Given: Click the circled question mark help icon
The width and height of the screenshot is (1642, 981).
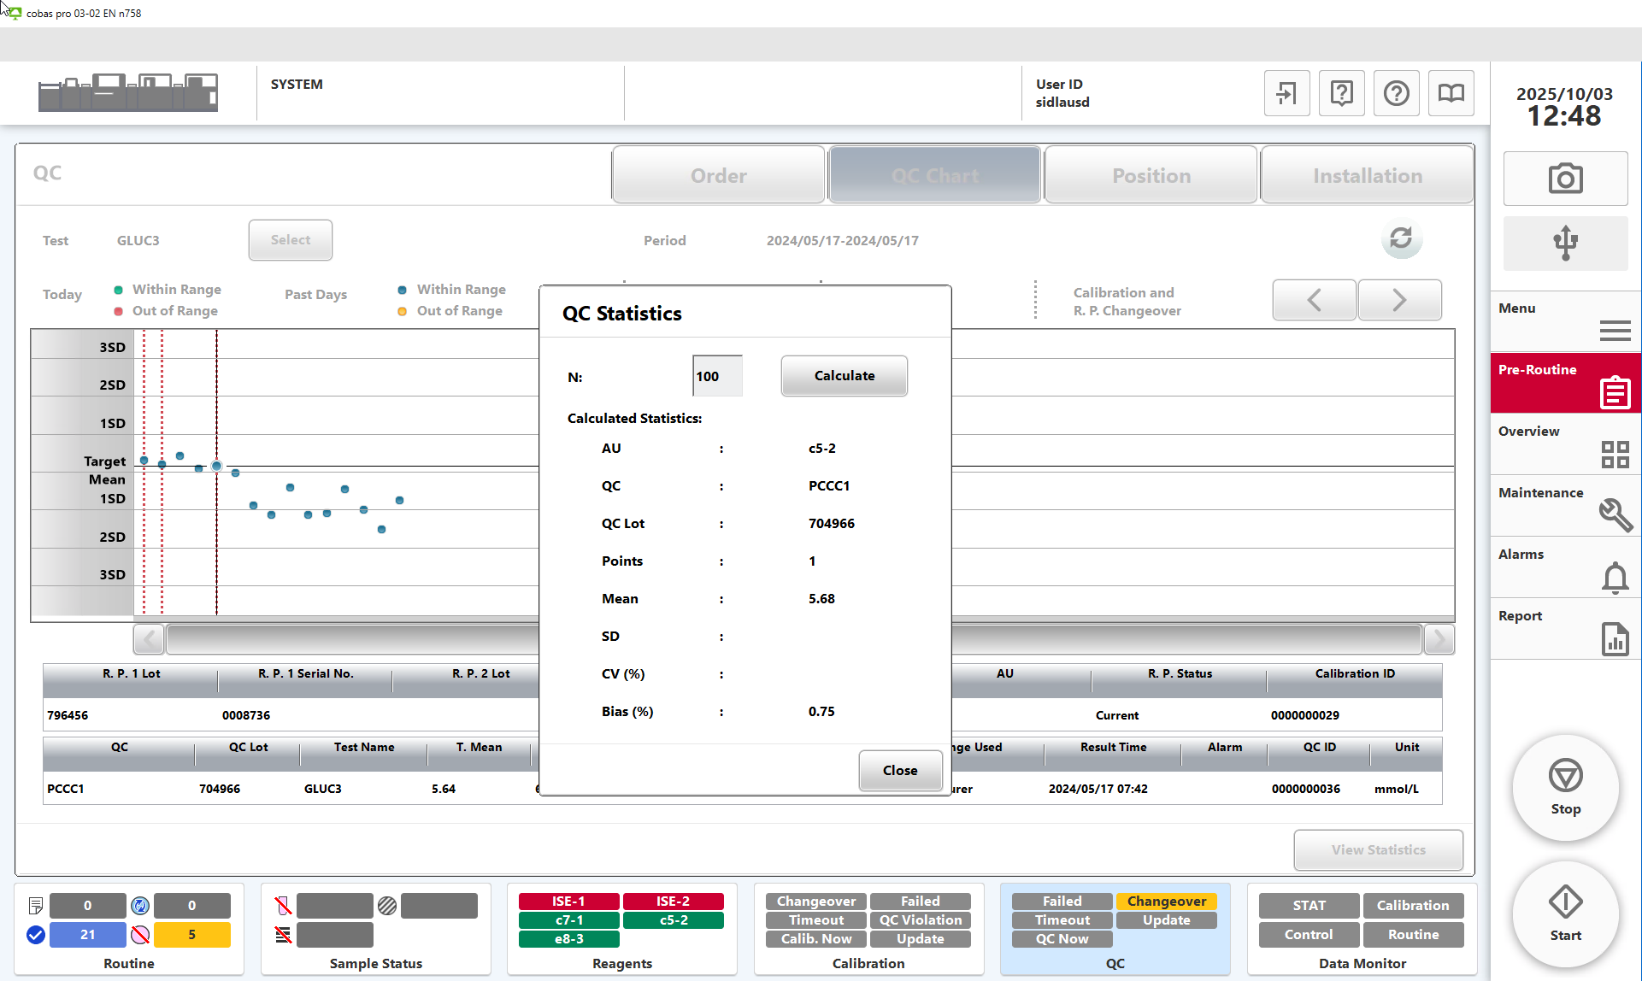Looking at the screenshot, I should (x=1396, y=93).
